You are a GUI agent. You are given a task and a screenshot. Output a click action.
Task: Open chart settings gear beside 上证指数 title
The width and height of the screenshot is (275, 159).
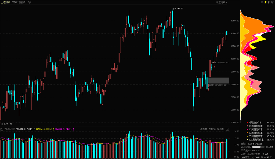coord(29,2)
